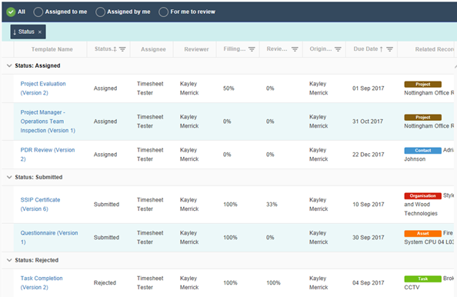Image resolution: width=457 pixels, height=297 pixels.
Task: Click Assigned status in PDR Review row
Action: [105, 155]
